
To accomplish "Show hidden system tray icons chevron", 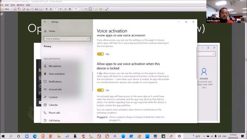I will tap(204, 136).
